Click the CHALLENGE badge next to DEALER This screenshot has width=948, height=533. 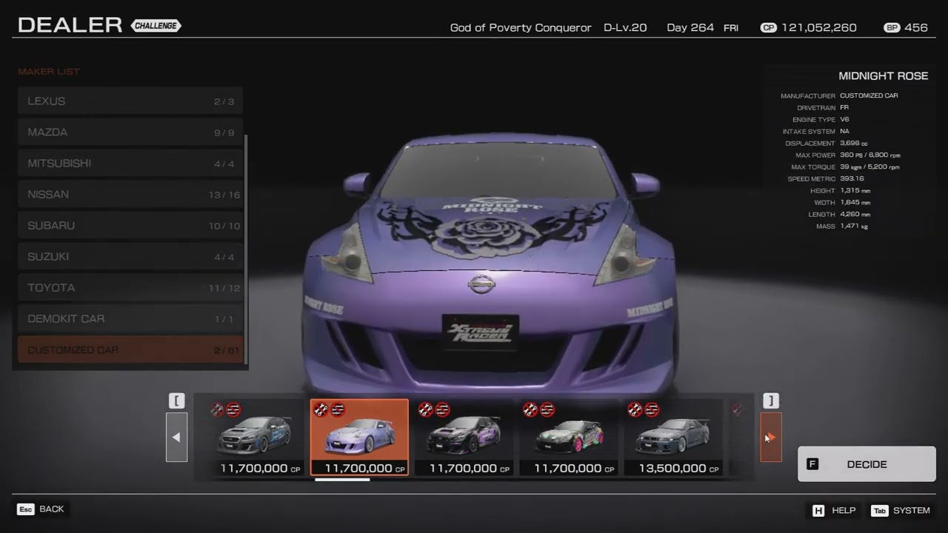click(156, 26)
